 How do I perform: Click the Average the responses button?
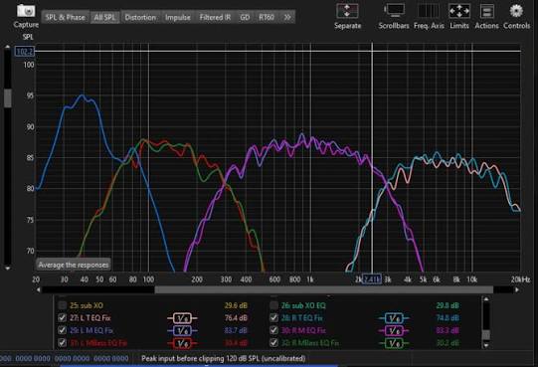click(74, 265)
